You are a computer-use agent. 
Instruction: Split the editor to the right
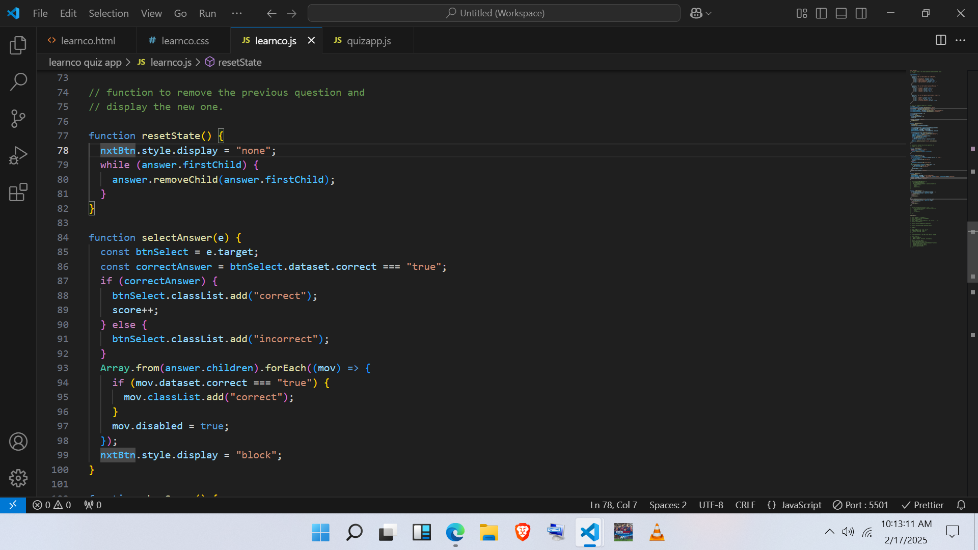(x=941, y=40)
